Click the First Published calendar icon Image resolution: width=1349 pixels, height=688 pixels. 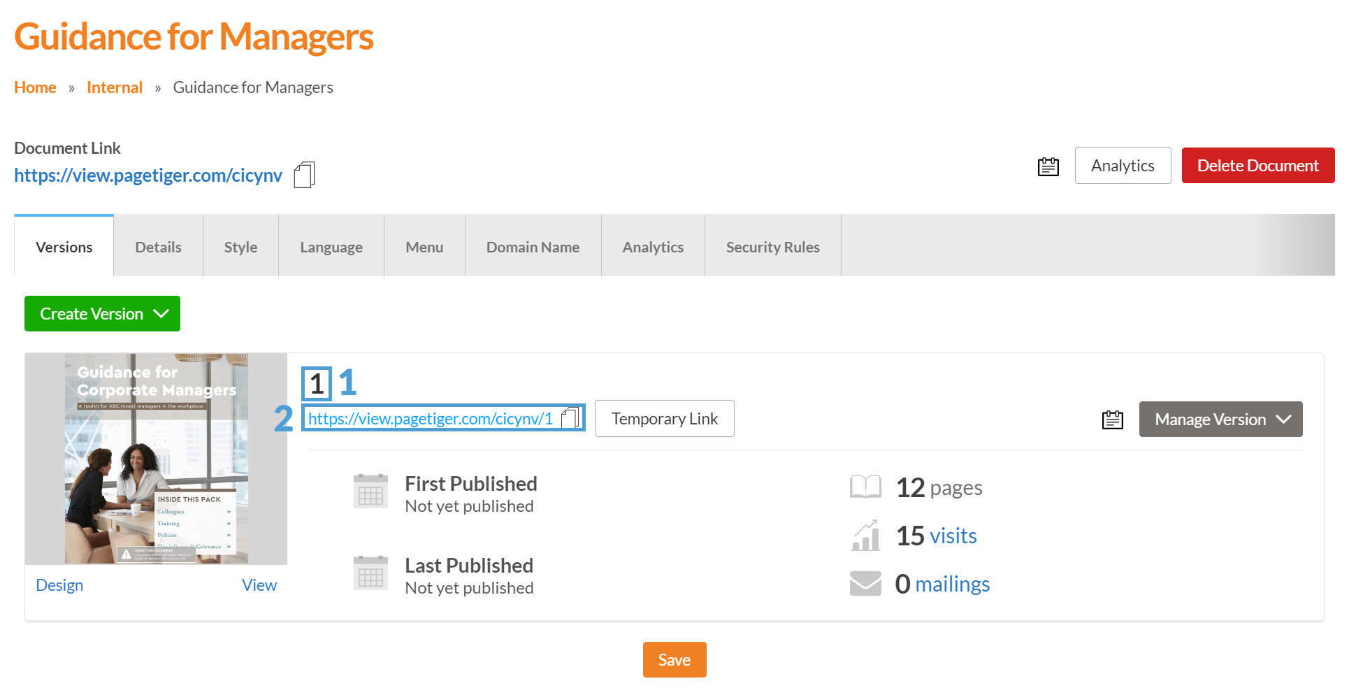pos(370,492)
